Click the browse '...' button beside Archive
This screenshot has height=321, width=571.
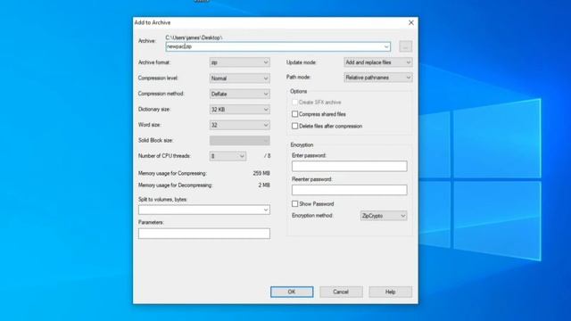405,46
